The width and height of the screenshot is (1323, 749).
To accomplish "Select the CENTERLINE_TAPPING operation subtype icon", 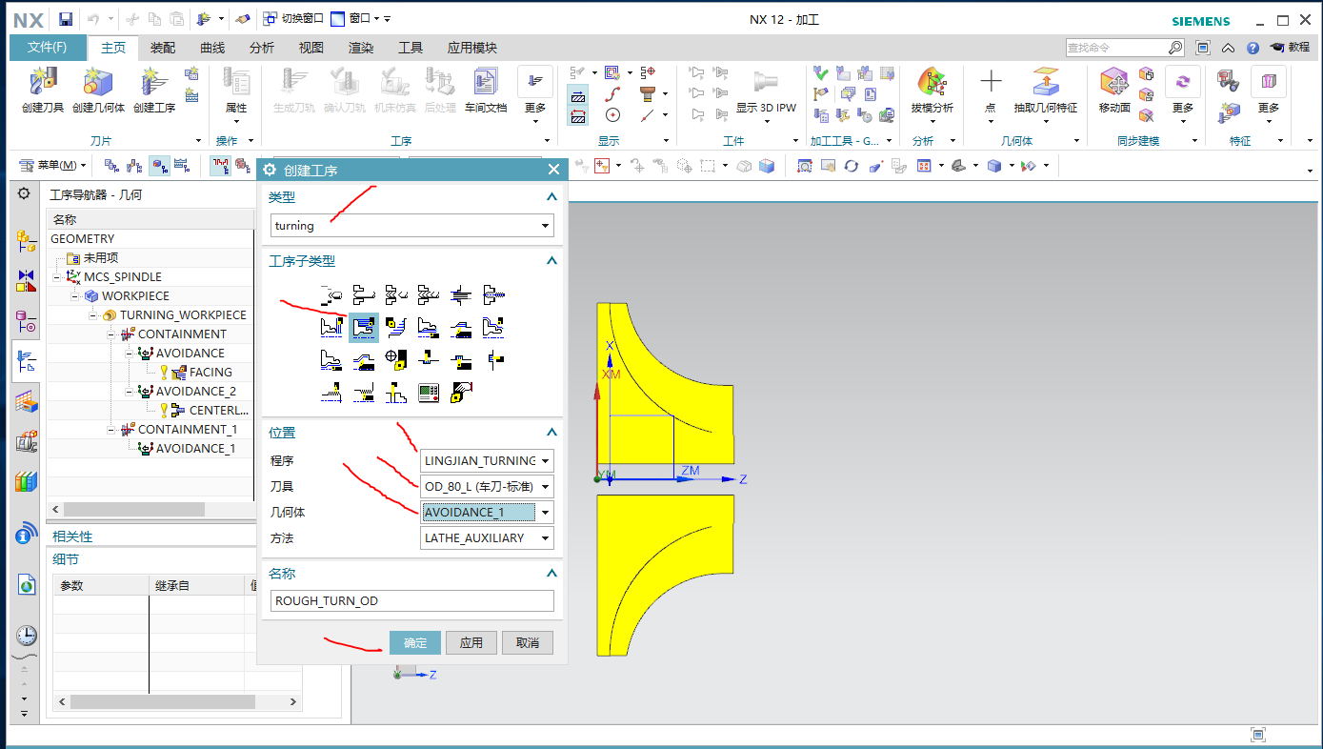I will click(x=494, y=294).
